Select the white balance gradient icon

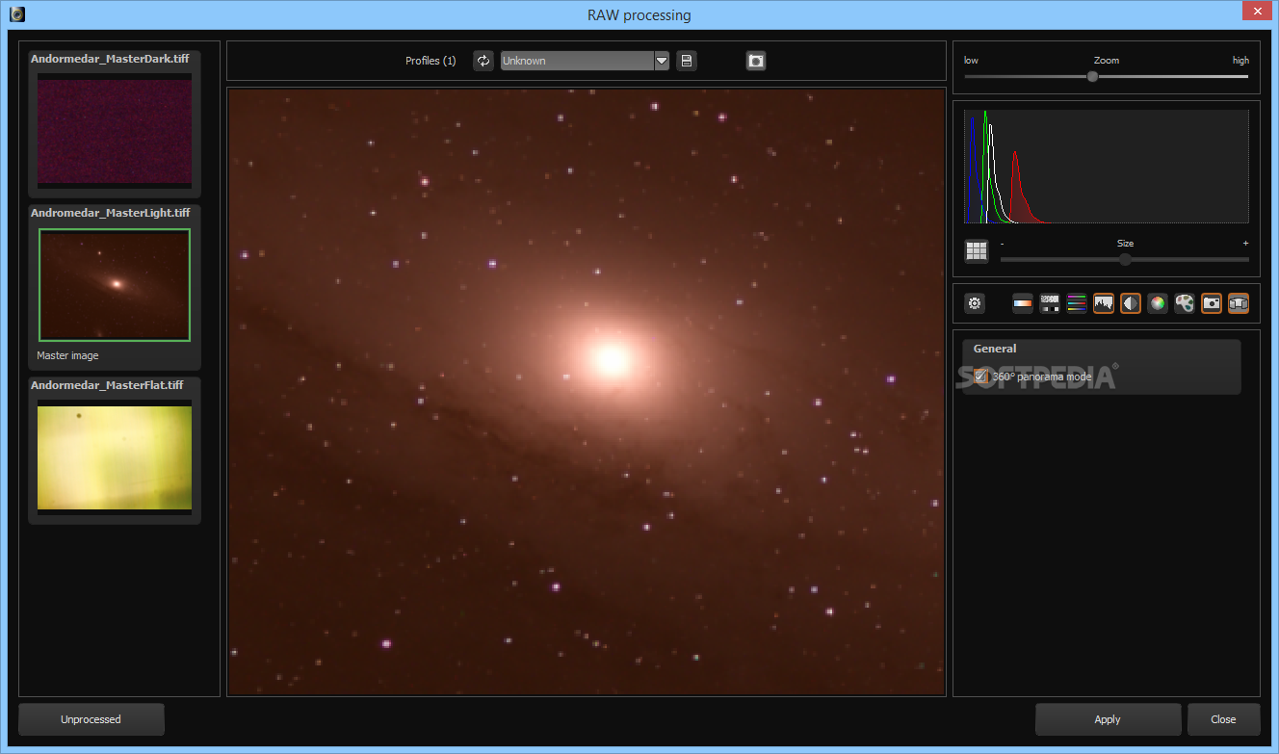coord(1023,303)
